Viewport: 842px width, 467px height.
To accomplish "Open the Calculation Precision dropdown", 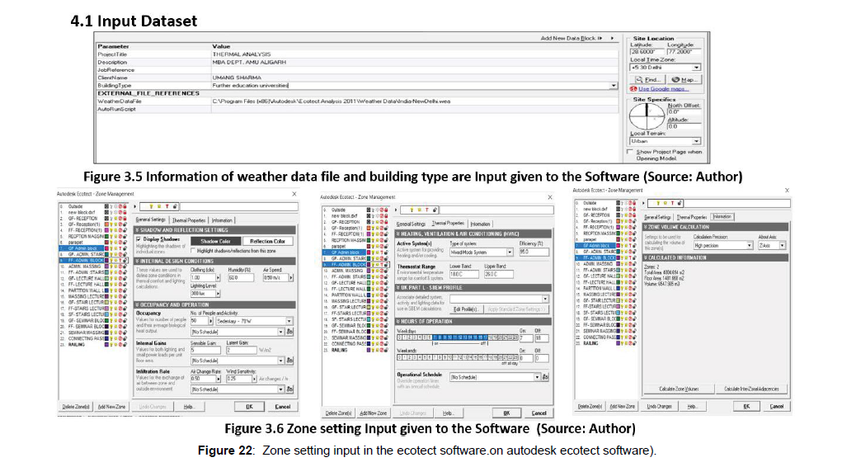I will click(749, 246).
